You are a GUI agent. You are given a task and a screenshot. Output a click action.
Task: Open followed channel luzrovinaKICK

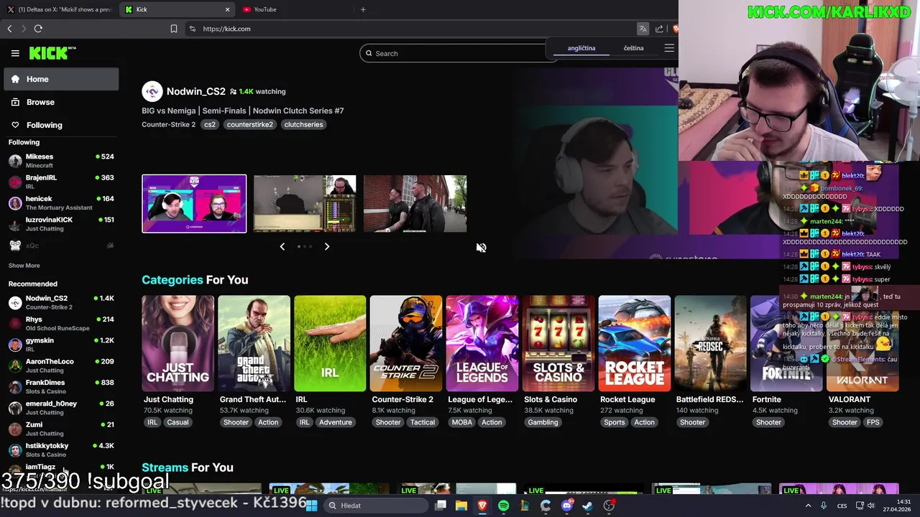point(61,224)
